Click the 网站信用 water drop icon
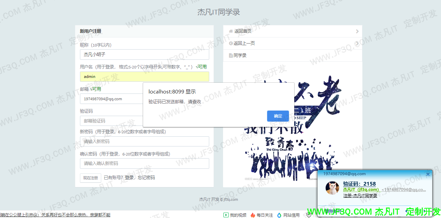This screenshot has width=441, height=218. tap(279, 215)
